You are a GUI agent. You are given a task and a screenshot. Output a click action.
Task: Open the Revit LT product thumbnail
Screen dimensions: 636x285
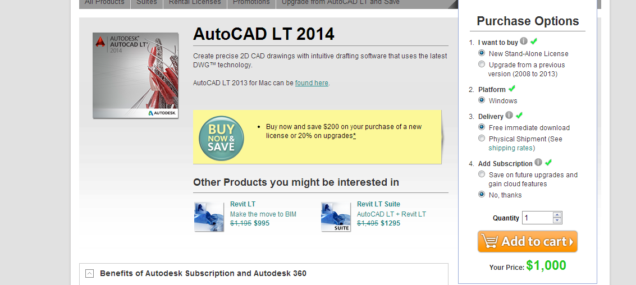point(209,217)
